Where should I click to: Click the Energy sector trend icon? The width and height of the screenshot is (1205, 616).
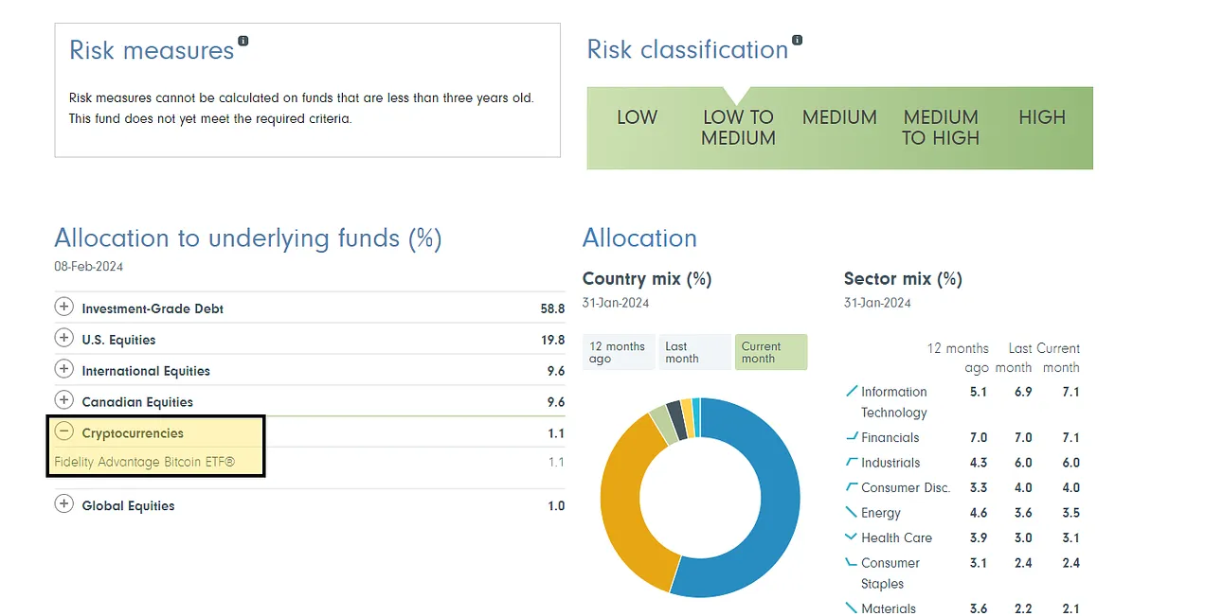coord(851,512)
